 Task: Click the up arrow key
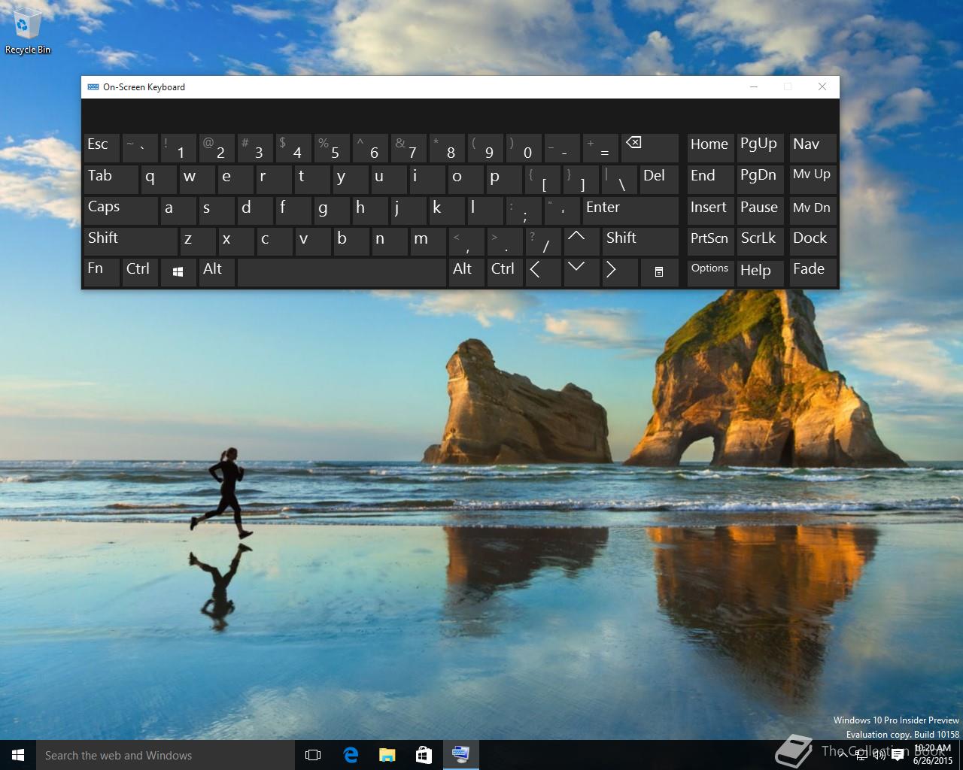tap(581, 241)
